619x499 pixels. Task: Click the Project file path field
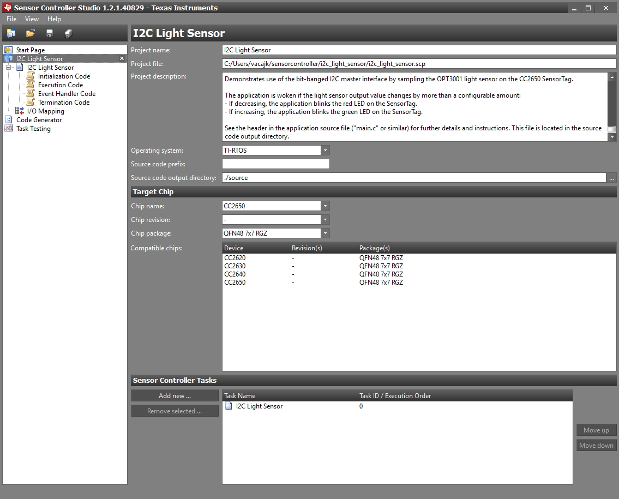[419, 64]
